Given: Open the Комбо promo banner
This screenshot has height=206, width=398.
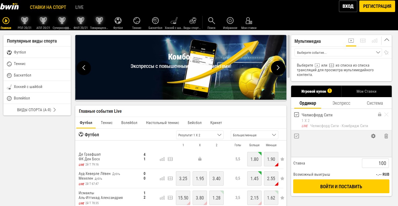Looking at the screenshot, I should click(181, 68).
